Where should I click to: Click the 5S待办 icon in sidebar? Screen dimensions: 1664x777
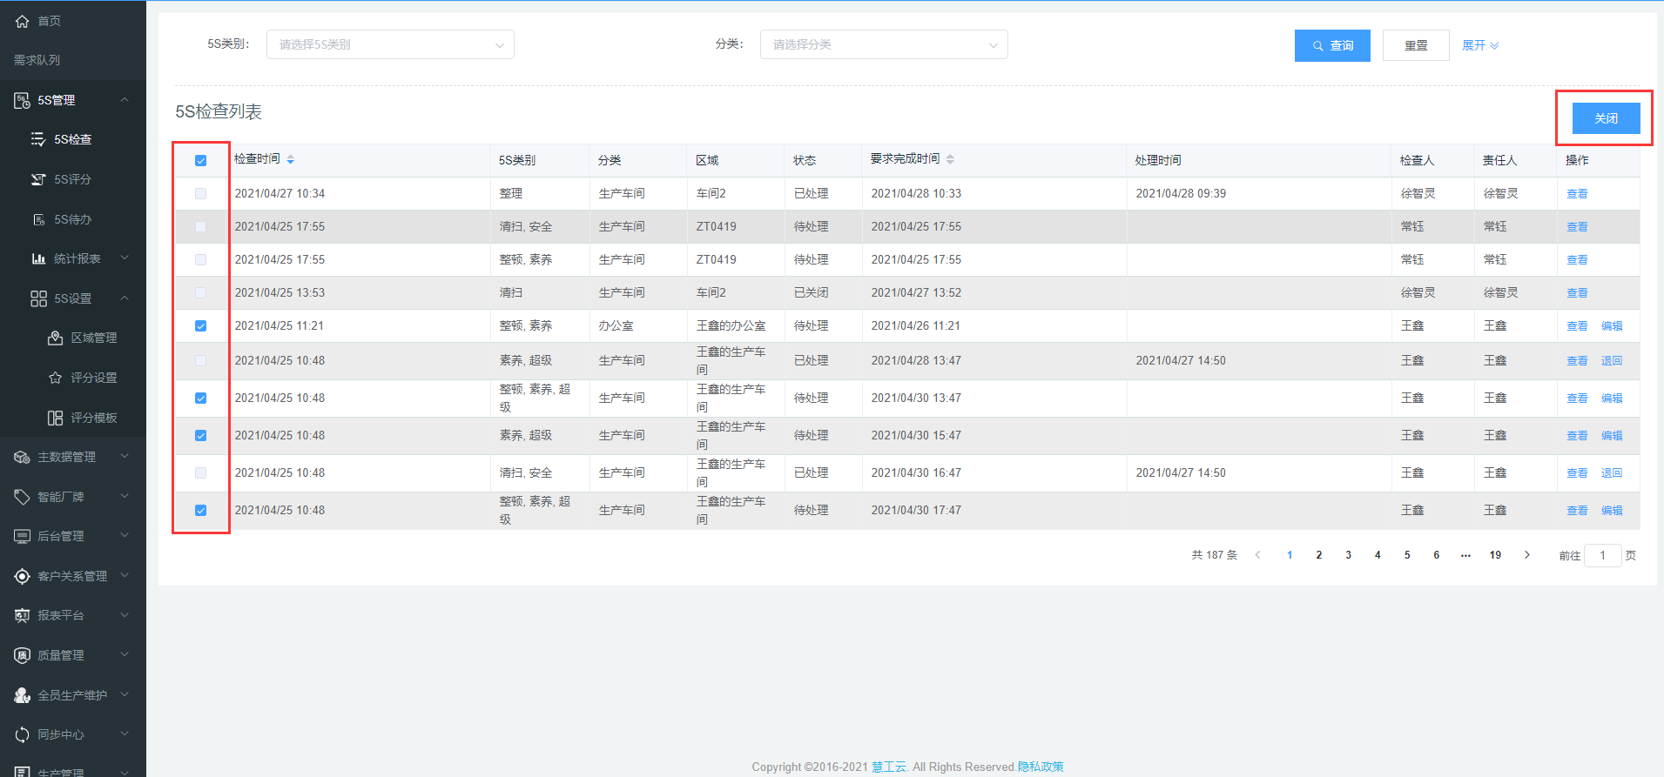click(x=38, y=219)
